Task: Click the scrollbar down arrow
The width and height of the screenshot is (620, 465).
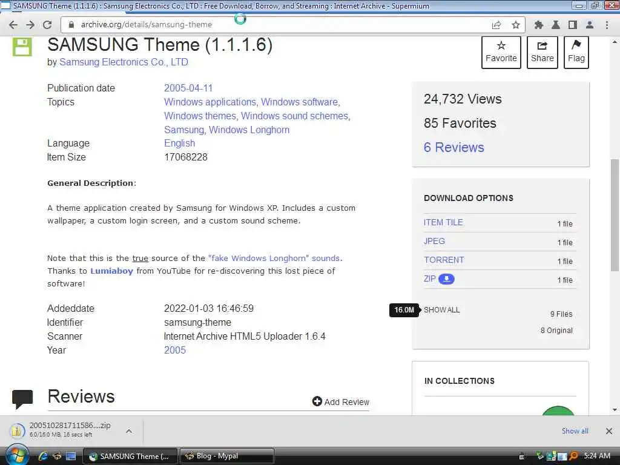Action: point(615,410)
